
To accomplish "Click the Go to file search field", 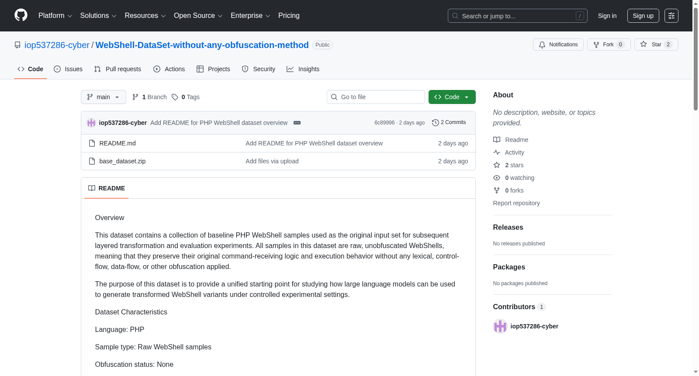I will (x=376, y=97).
